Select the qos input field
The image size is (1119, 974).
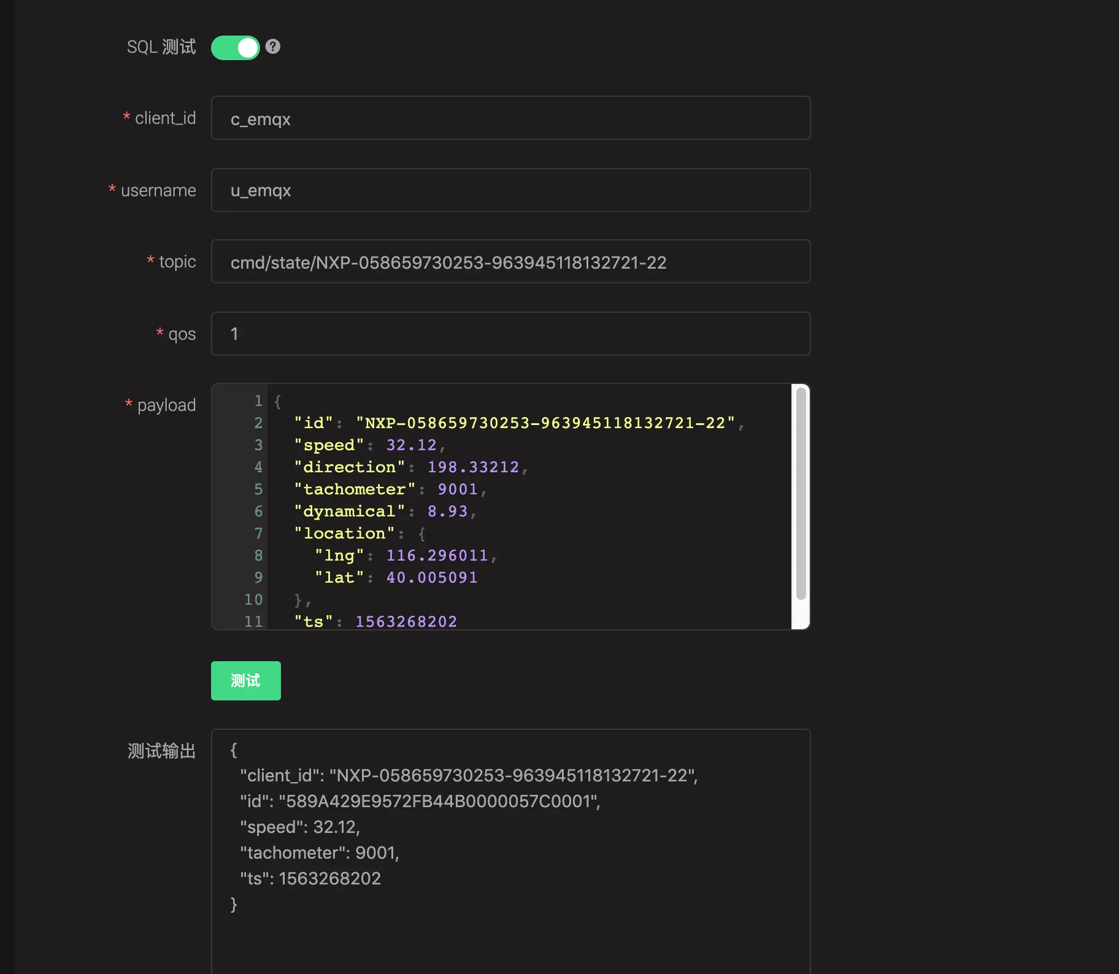point(510,334)
